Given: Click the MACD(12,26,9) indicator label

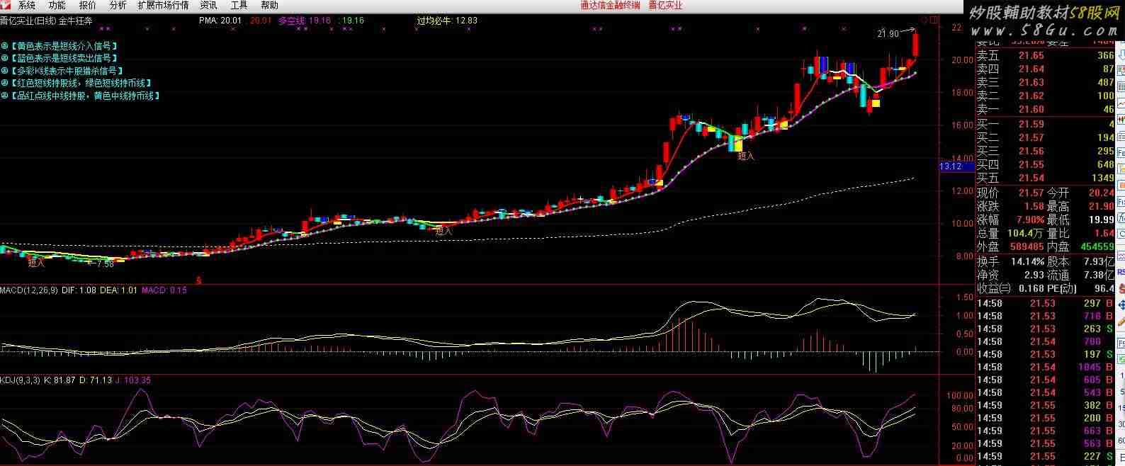Looking at the screenshot, I should pos(28,290).
